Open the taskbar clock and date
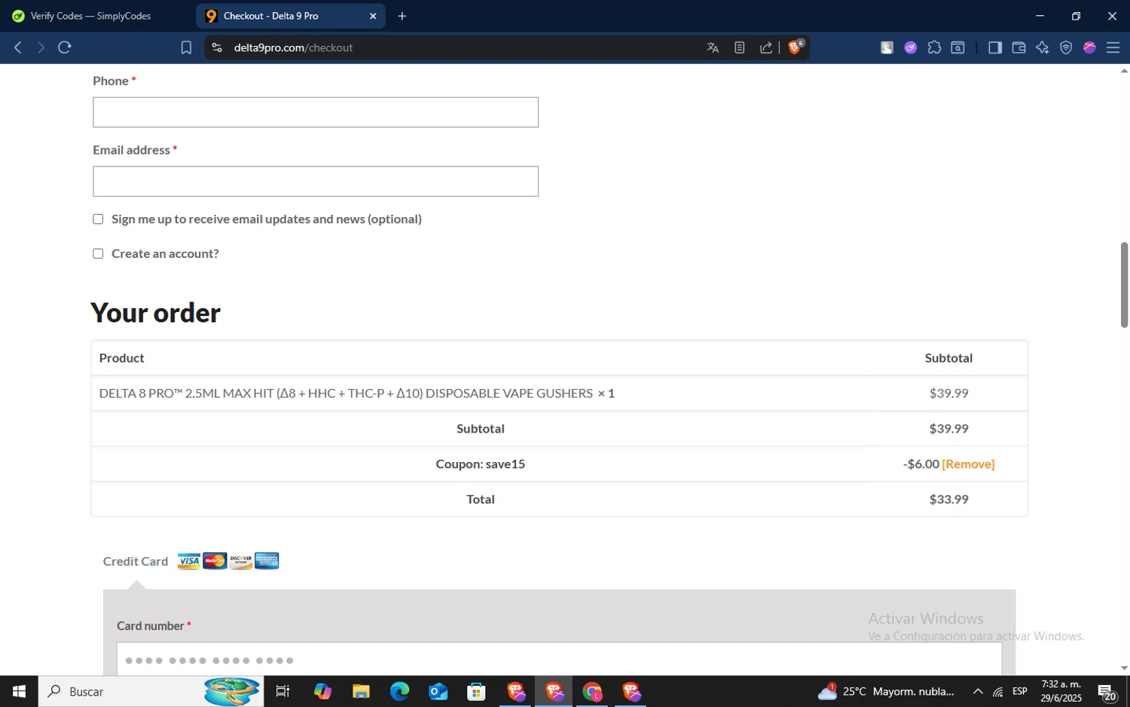Image resolution: width=1130 pixels, height=707 pixels. [1061, 691]
